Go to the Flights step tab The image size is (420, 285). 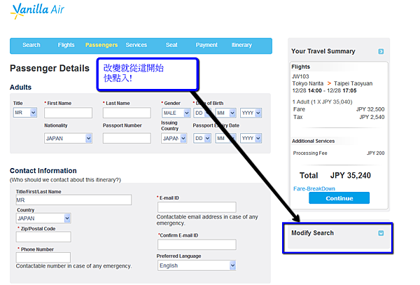click(66, 45)
